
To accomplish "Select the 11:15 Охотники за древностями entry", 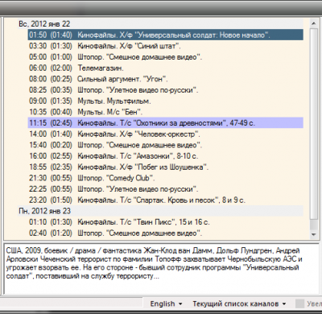I will (166, 123).
